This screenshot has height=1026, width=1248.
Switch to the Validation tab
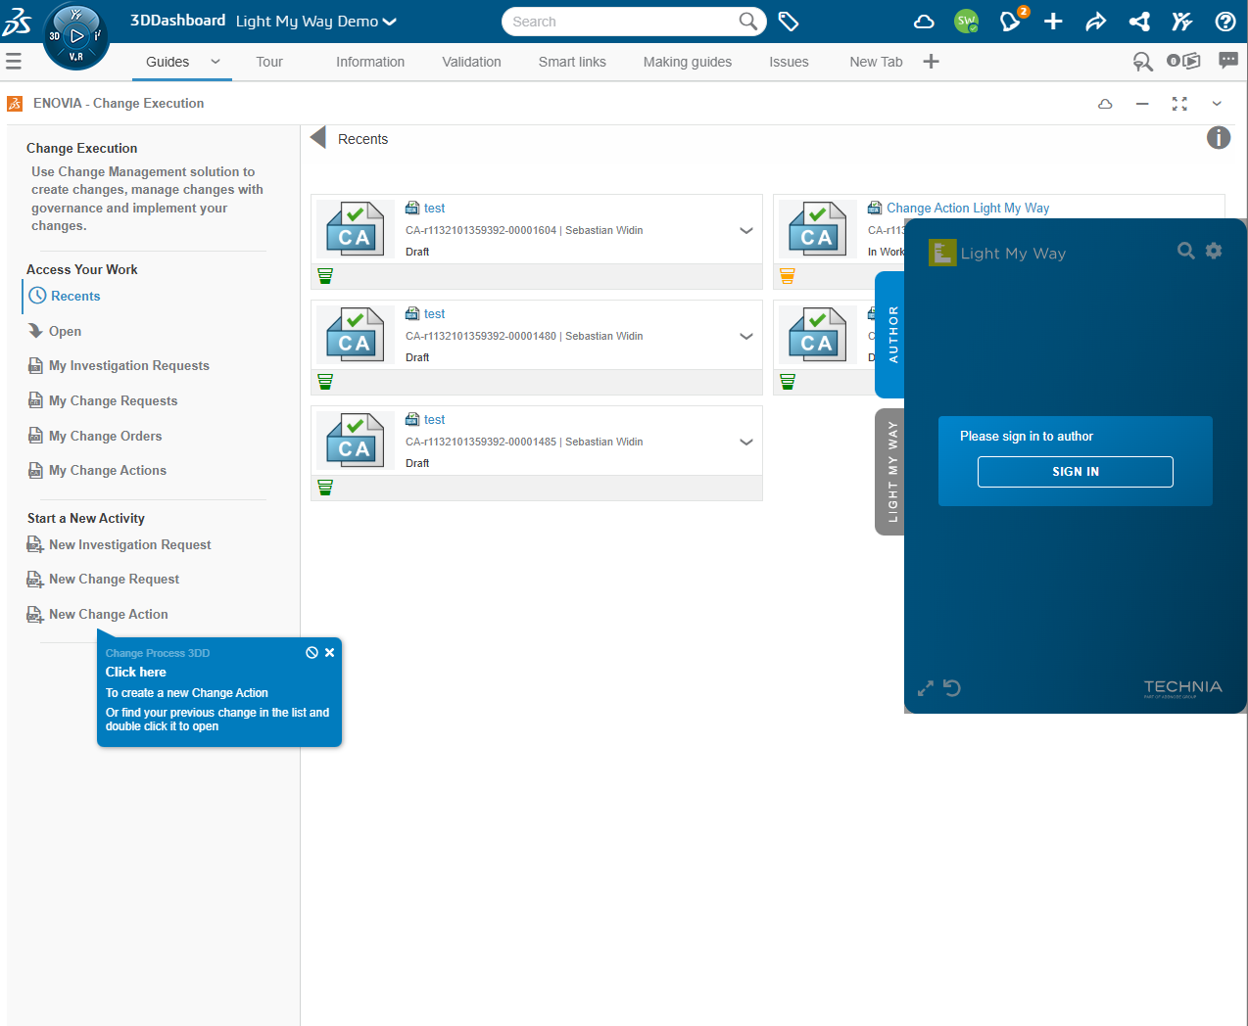471,62
